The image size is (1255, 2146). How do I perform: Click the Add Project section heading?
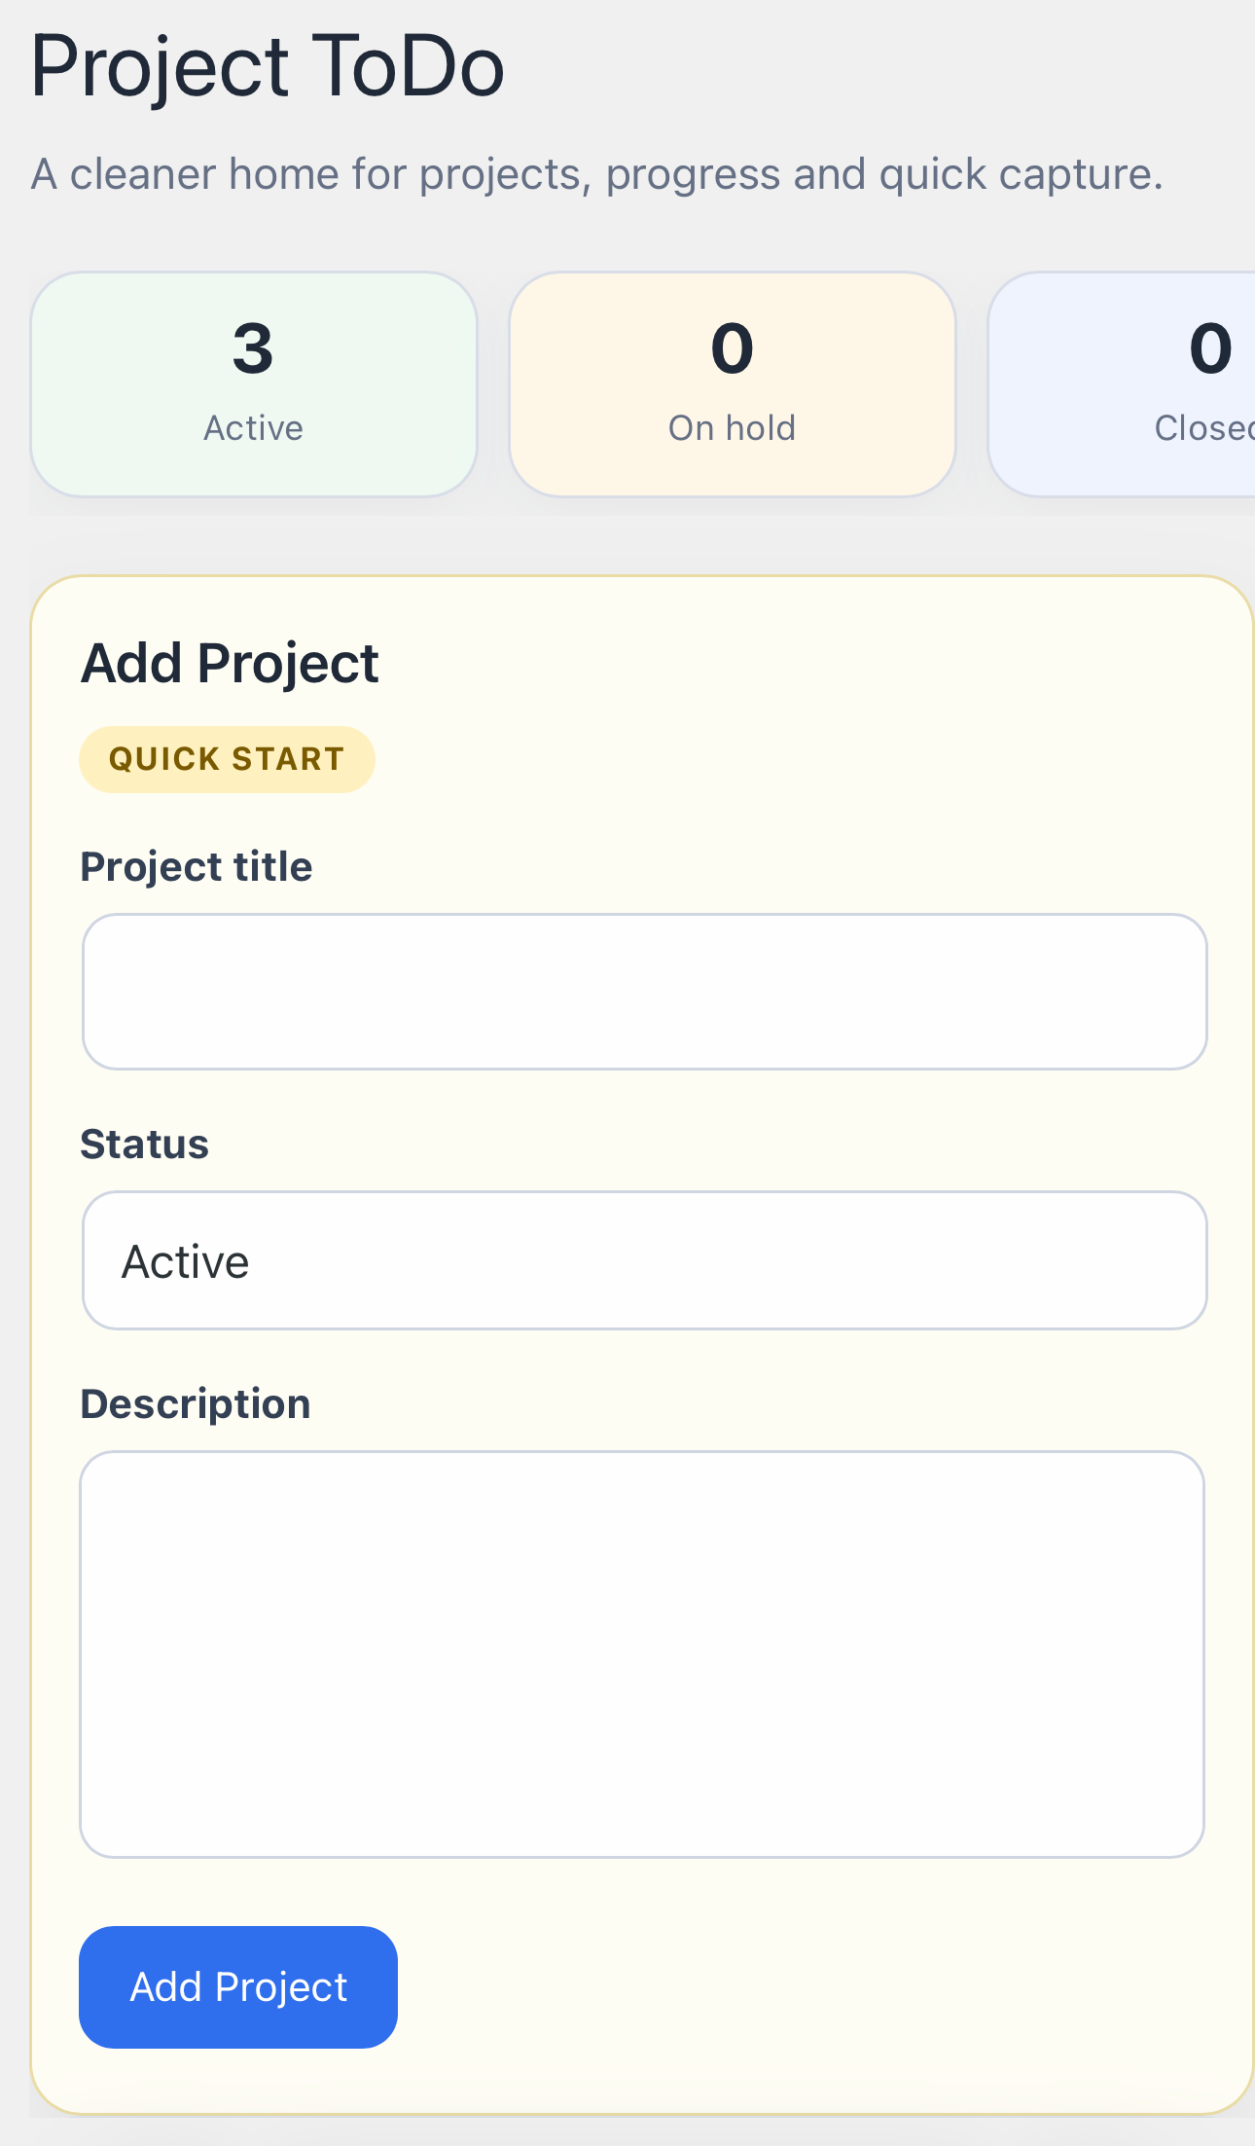click(x=230, y=662)
